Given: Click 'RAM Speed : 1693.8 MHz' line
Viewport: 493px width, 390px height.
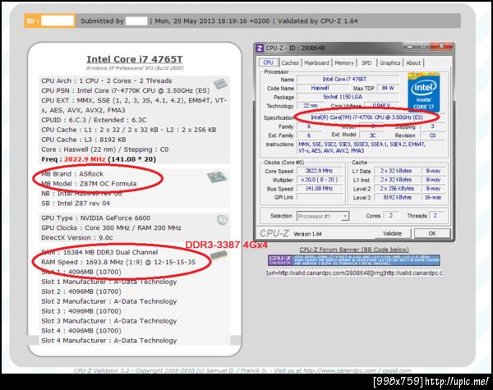Looking at the screenshot, I should (x=118, y=262).
